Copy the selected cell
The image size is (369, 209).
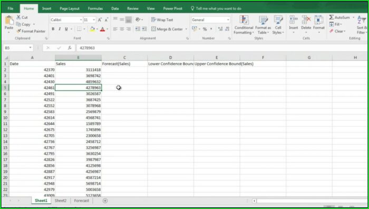tap(23, 24)
